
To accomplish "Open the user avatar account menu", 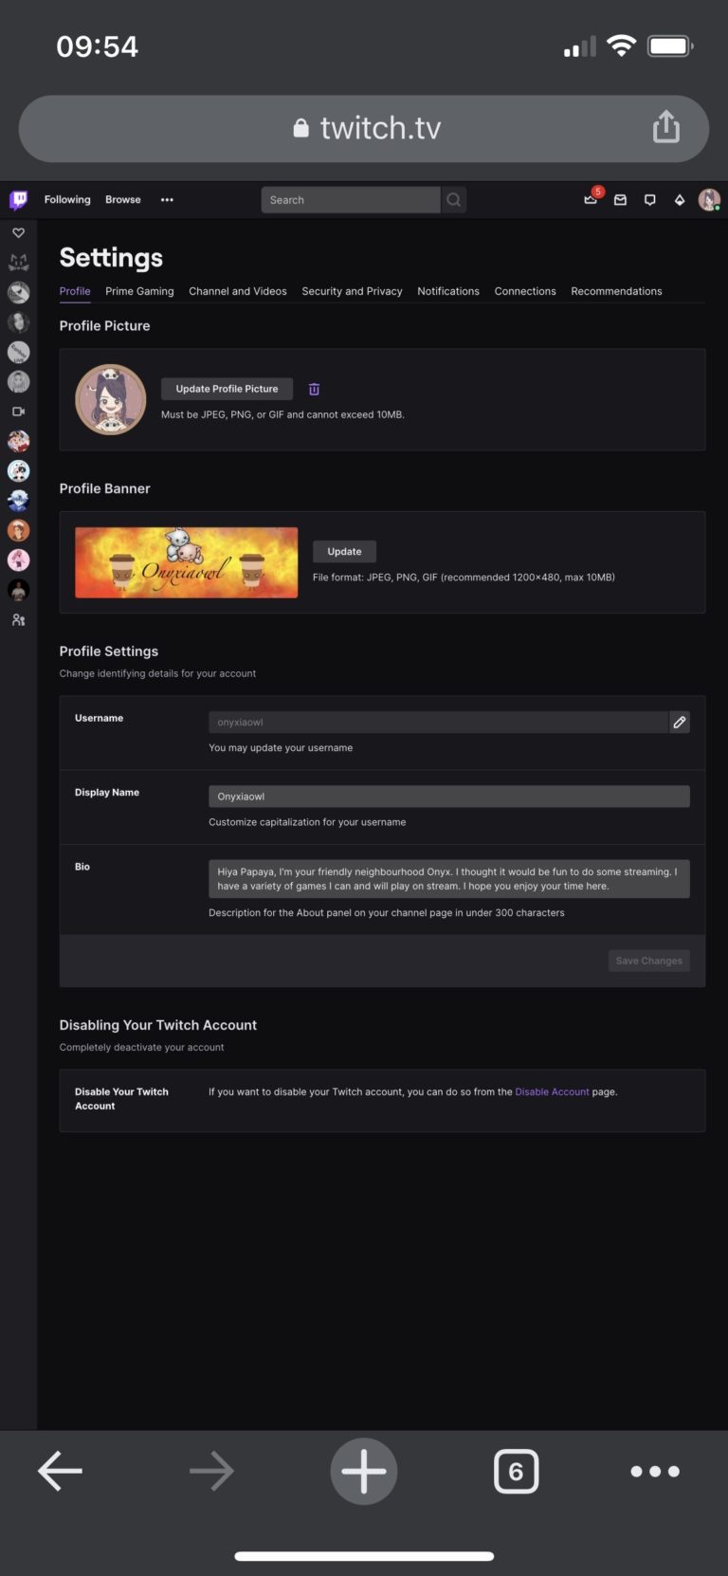I will click(709, 200).
